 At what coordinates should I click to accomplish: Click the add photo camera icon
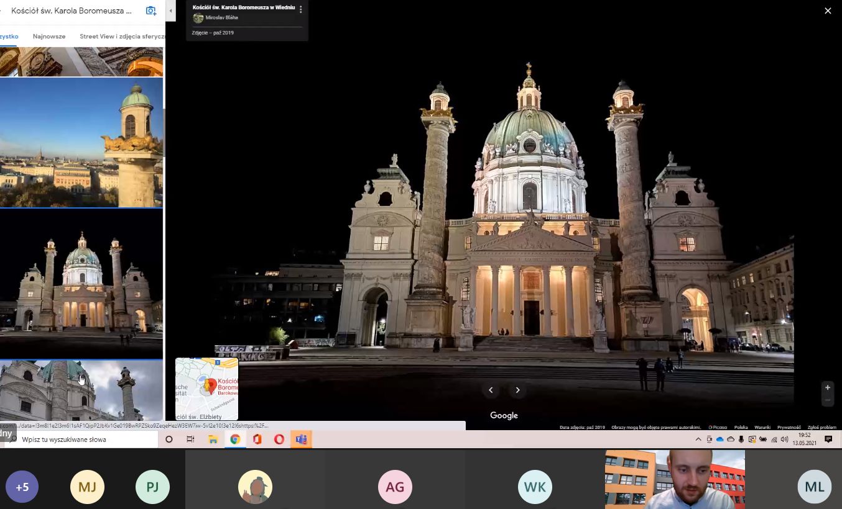coord(150,11)
